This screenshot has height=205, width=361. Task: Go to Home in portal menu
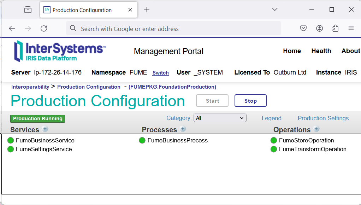point(292,51)
